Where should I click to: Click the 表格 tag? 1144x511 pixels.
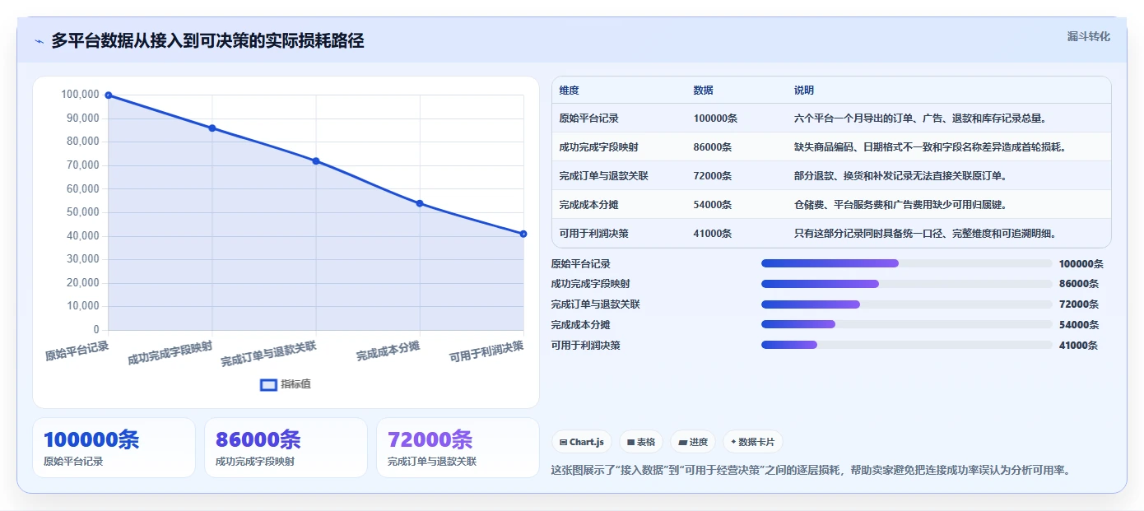(x=641, y=442)
